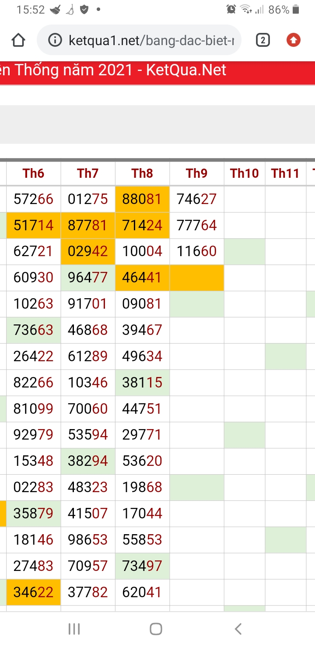Viewport: 315px width, 648px height.
Task: Click the result 74627 in Th9
Action: (196, 199)
